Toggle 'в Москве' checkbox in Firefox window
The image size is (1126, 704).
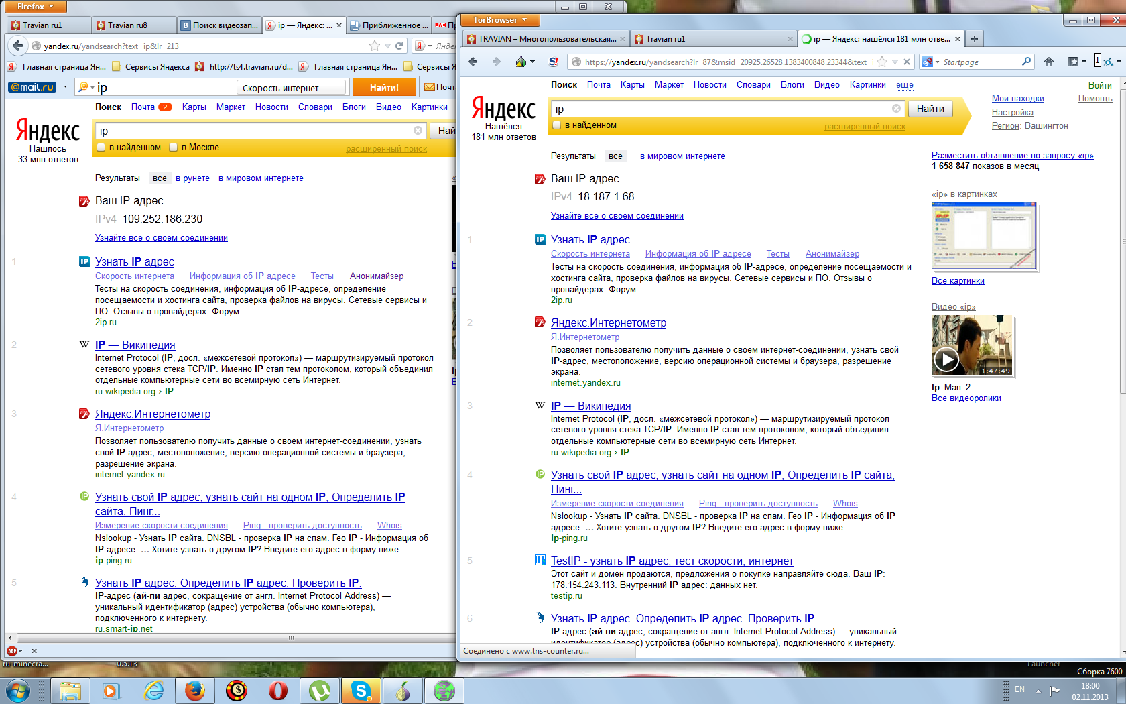(174, 148)
